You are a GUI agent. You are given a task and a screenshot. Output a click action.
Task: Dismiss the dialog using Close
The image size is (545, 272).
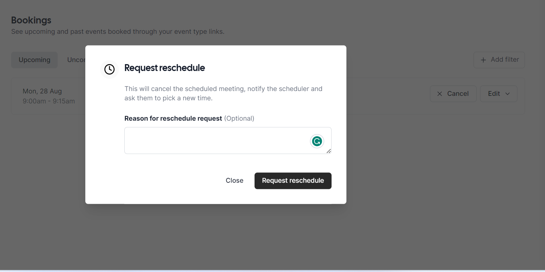235,180
